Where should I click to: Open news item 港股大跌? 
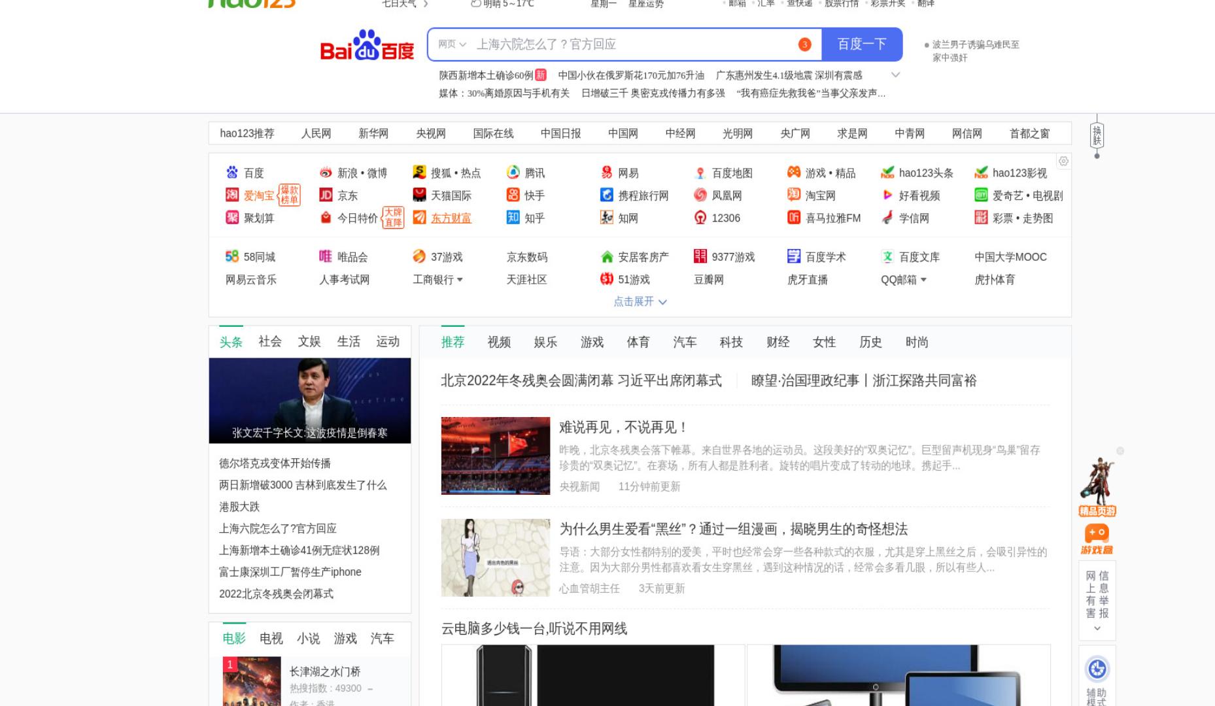pyautogui.click(x=239, y=507)
